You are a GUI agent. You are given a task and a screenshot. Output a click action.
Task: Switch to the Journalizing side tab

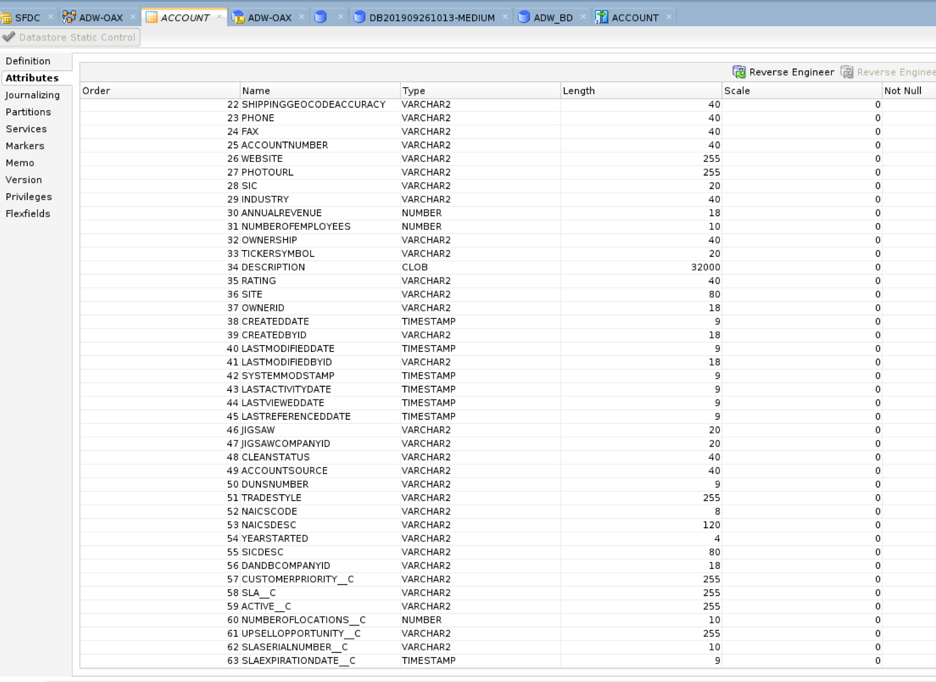tap(32, 95)
